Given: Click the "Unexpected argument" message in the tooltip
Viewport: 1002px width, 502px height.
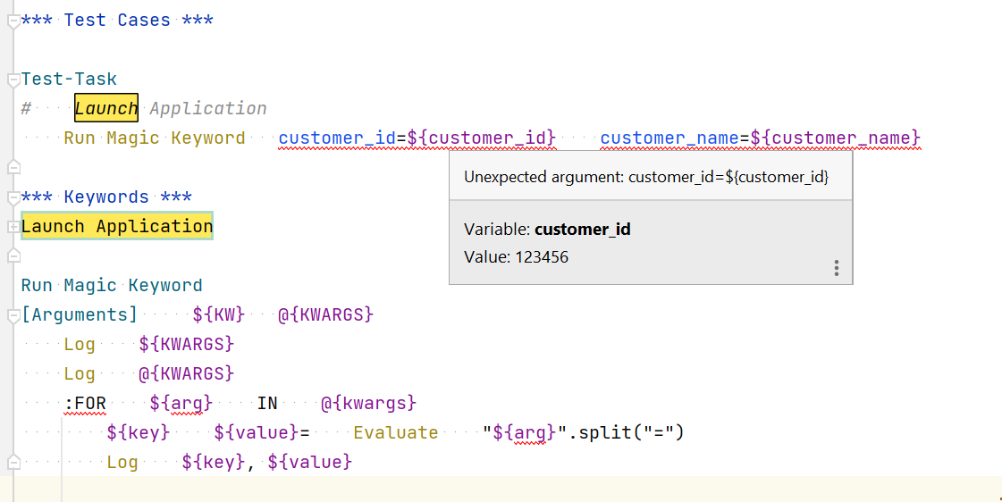Looking at the screenshot, I should tap(646, 178).
